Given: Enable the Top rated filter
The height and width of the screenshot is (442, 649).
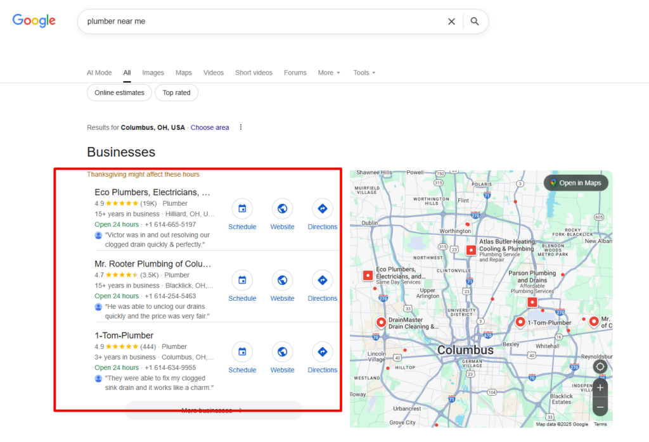Looking at the screenshot, I should coord(176,92).
